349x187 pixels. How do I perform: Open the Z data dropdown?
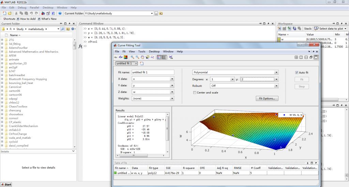[x=172, y=92]
